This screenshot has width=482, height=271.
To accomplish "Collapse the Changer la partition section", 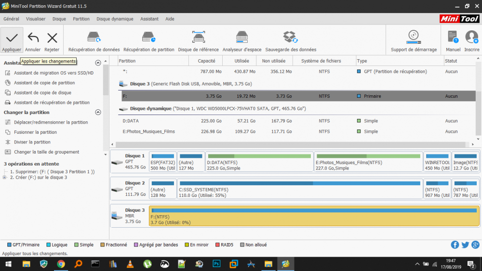I will (x=98, y=112).
